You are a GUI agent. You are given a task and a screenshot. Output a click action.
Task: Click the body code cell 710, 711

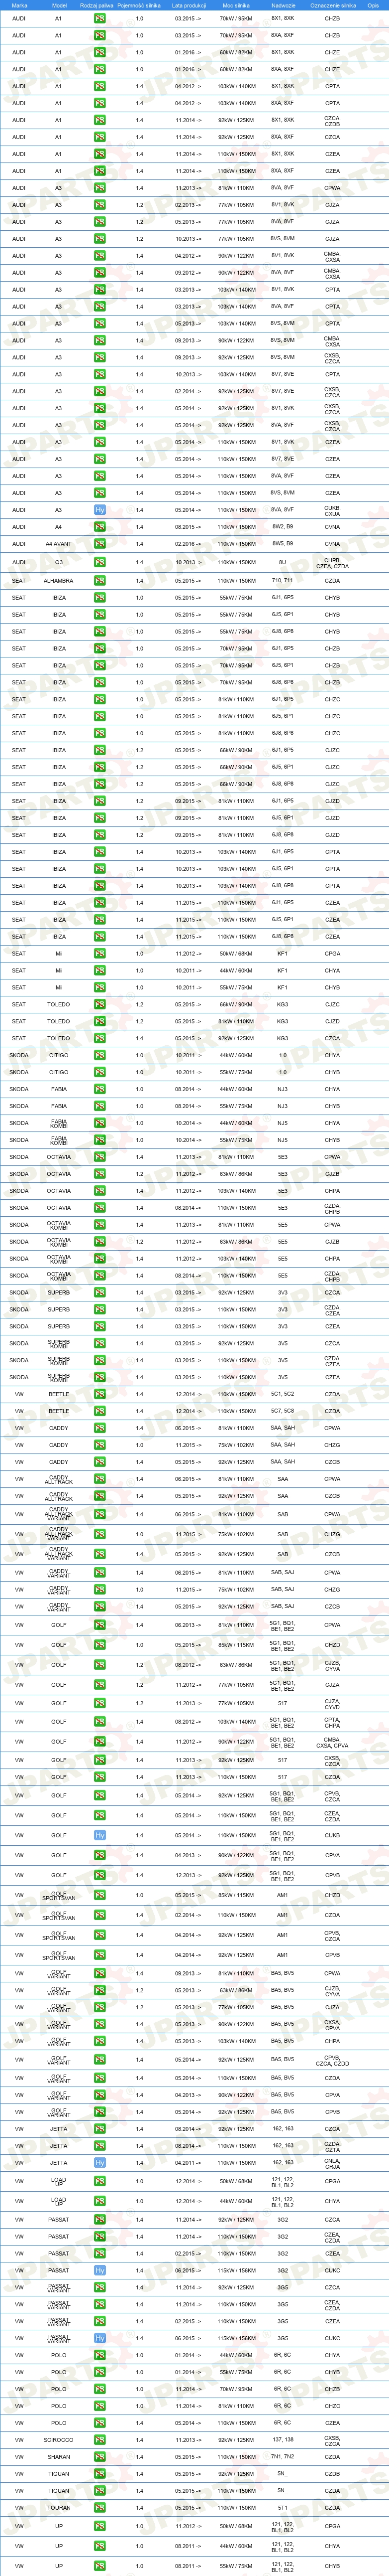(x=282, y=580)
